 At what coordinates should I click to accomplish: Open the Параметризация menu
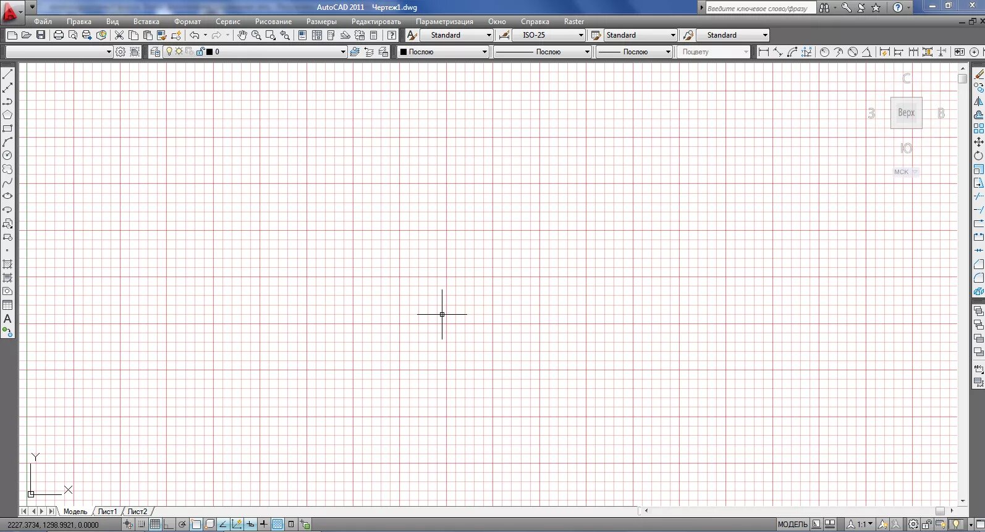tap(444, 22)
